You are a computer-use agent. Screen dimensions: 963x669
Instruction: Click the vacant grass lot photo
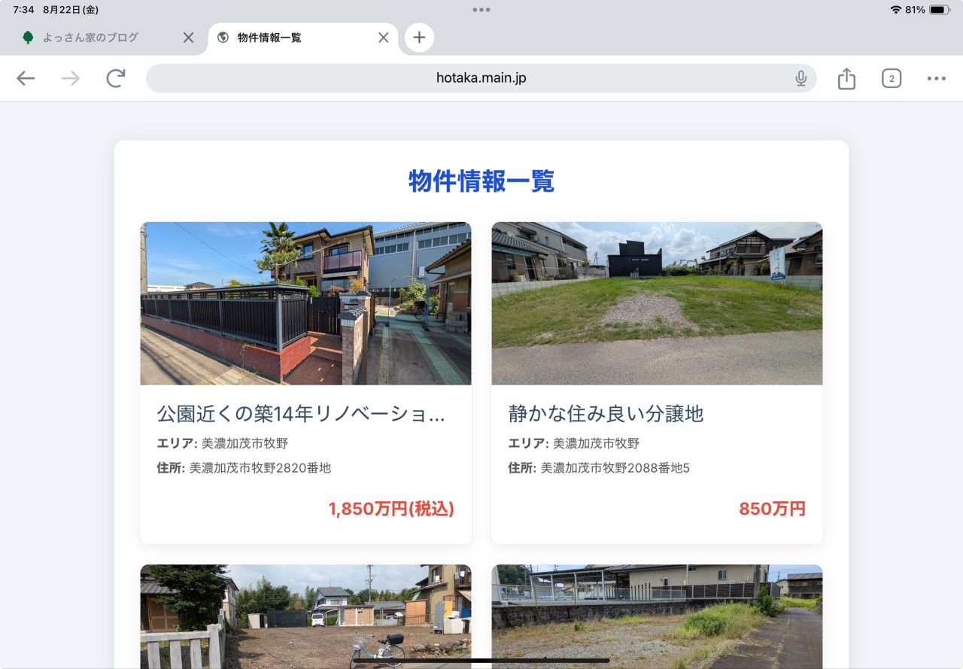[x=656, y=303]
